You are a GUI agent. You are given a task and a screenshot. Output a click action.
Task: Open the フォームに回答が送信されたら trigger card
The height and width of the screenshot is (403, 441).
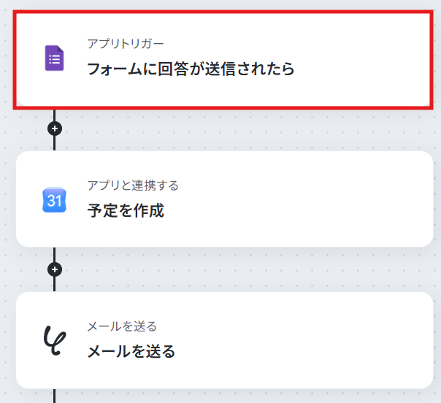(223, 60)
